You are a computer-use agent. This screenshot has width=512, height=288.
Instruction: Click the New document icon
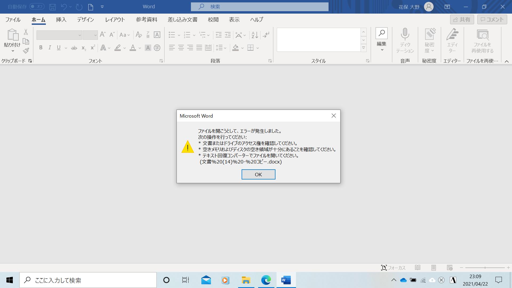point(91,7)
